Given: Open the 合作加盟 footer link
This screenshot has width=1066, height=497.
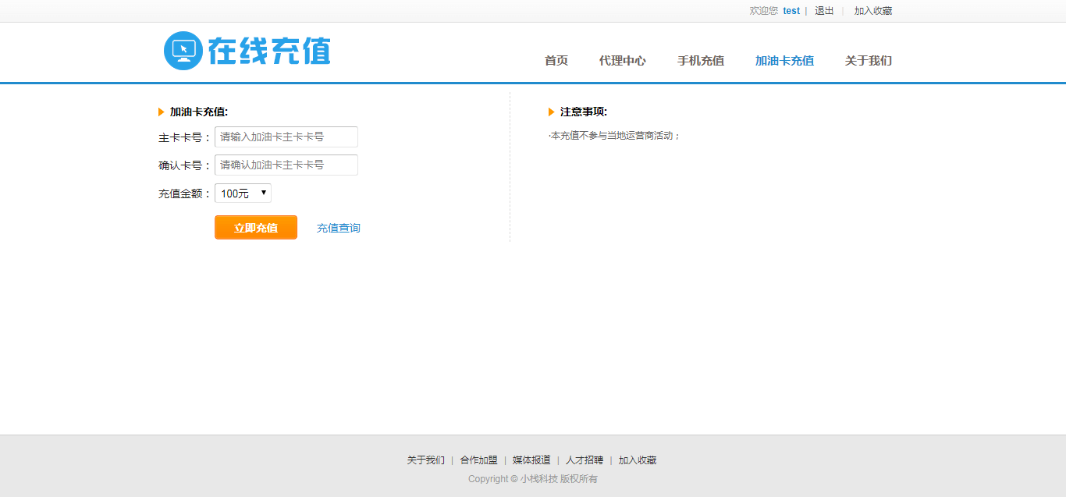Looking at the screenshot, I should point(478,460).
